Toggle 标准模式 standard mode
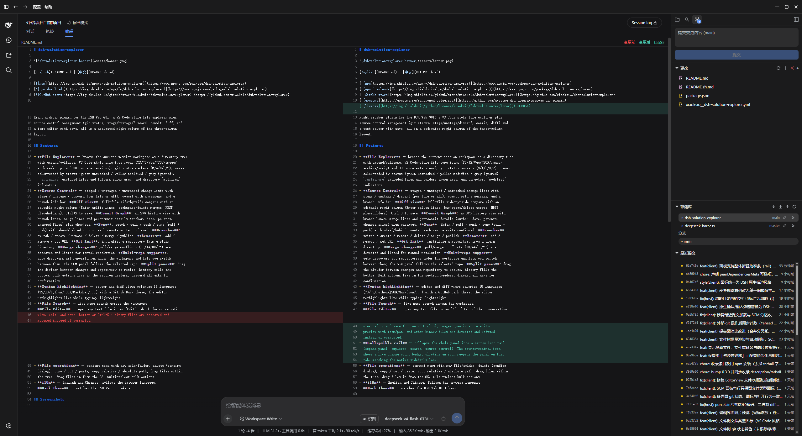 [77, 23]
